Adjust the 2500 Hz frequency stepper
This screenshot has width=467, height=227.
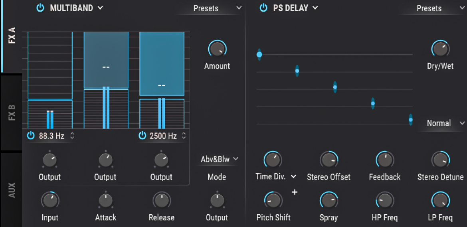point(184,136)
